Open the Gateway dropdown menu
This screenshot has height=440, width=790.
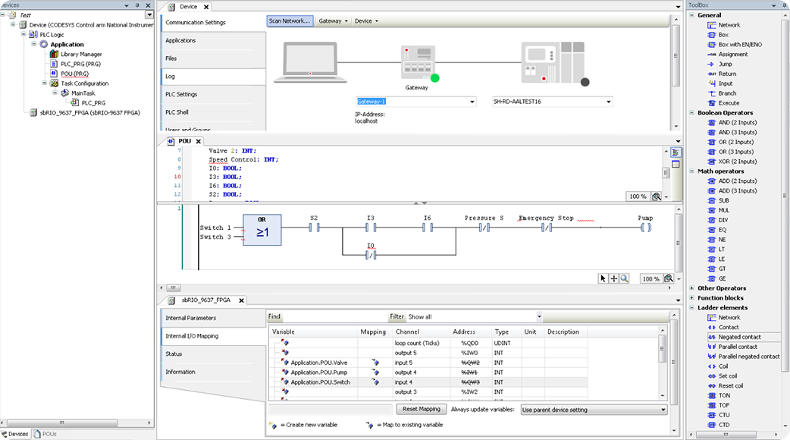pos(334,21)
